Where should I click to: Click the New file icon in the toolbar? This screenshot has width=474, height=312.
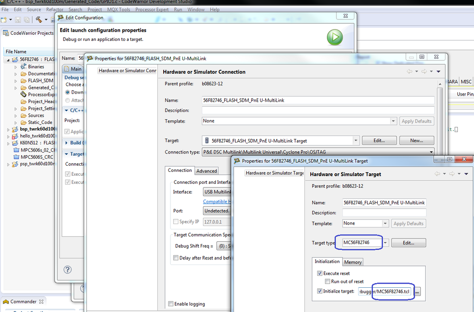pos(4,19)
